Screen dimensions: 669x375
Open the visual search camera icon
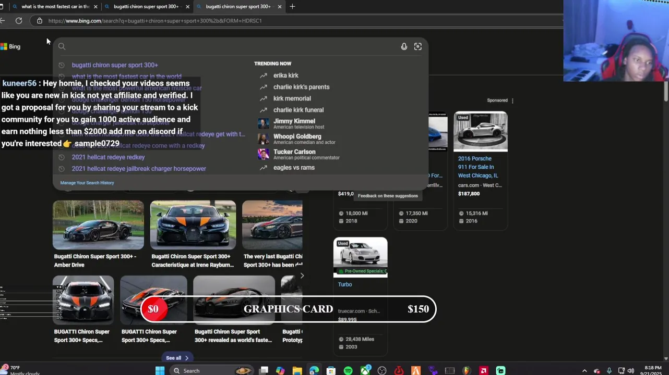[x=418, y=46]
